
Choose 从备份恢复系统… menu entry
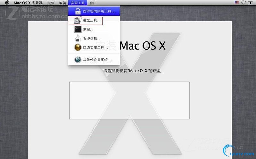94,60
